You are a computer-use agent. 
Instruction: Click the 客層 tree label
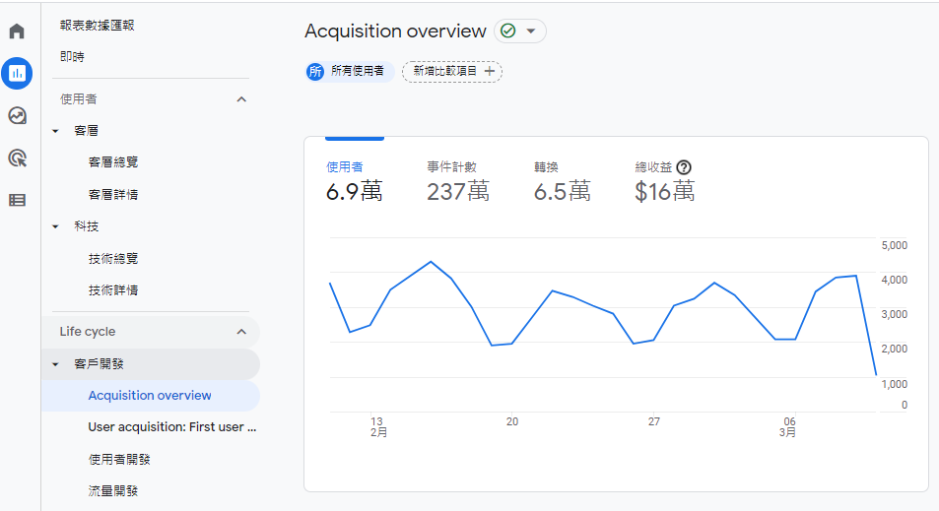pyautogui.click(x=87, y=131)
